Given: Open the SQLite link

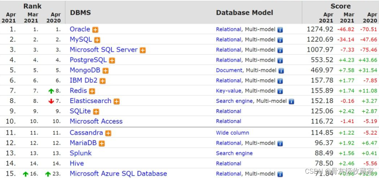Looking at the screenshot, I should coord(80,111).
